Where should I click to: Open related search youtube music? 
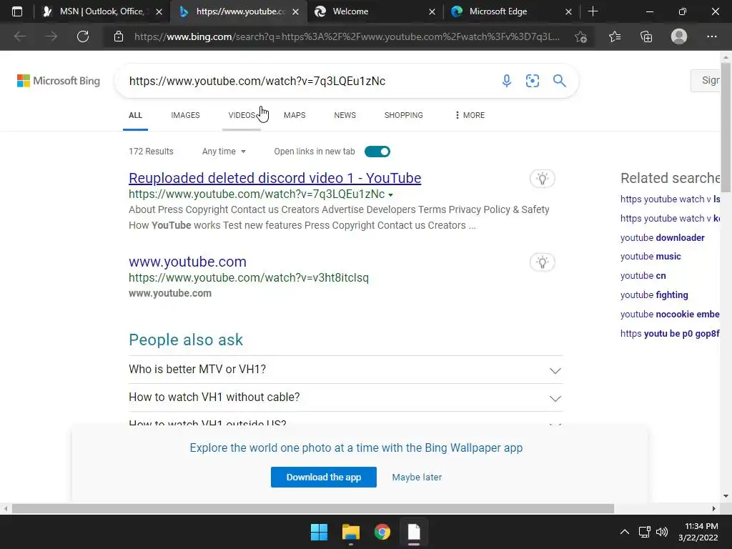pos(651,257)
